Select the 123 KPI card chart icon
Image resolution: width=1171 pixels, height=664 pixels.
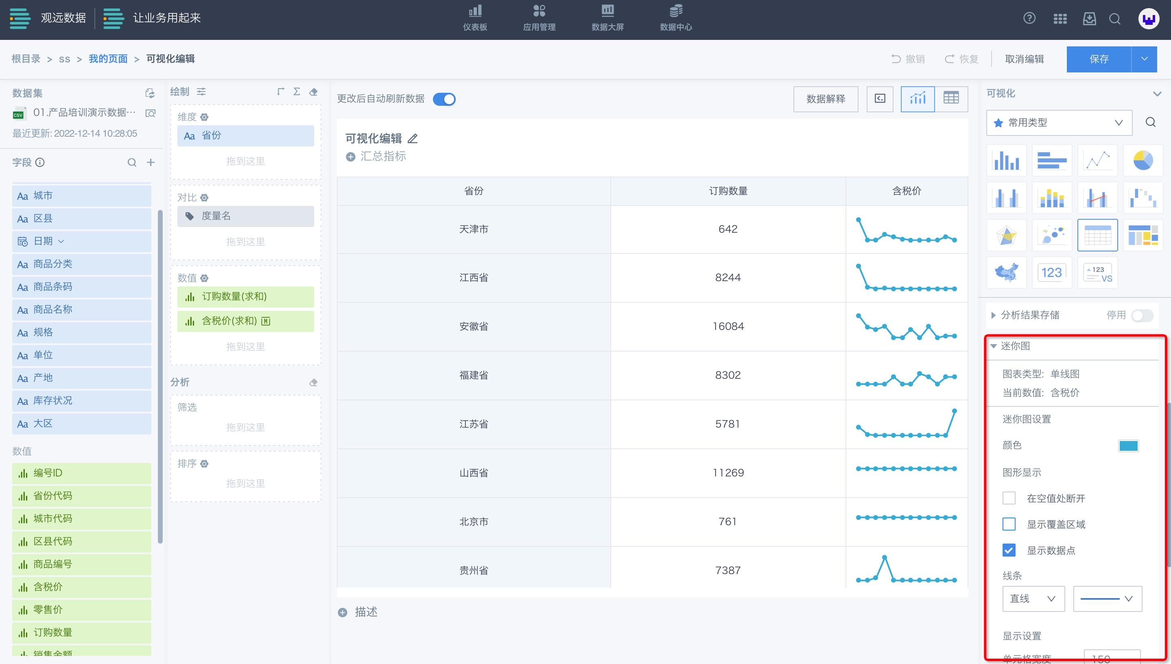pyautogui.click(x=1051, y=273)
